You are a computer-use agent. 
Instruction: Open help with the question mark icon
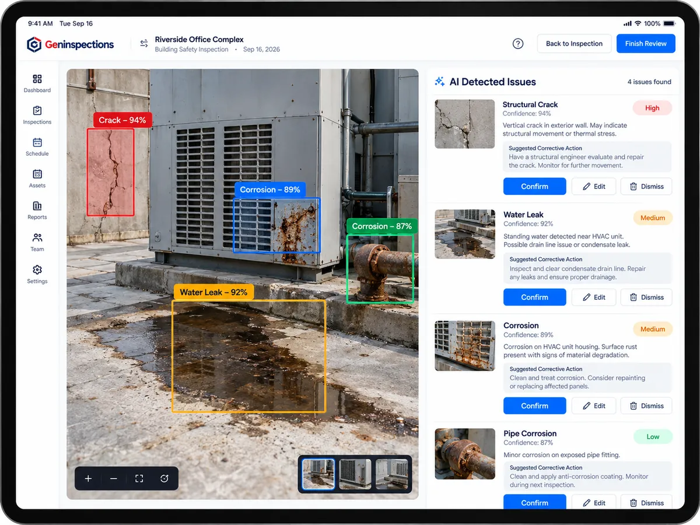click(x=518, y=44)
